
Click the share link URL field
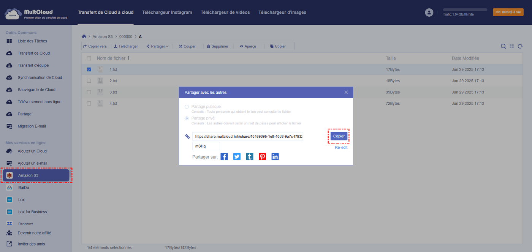click(248, 136)
